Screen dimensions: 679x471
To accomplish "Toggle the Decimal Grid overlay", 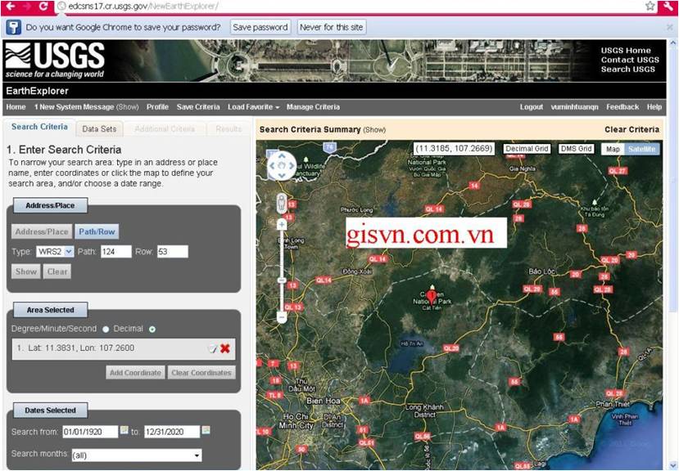I will tap(527, 149).
